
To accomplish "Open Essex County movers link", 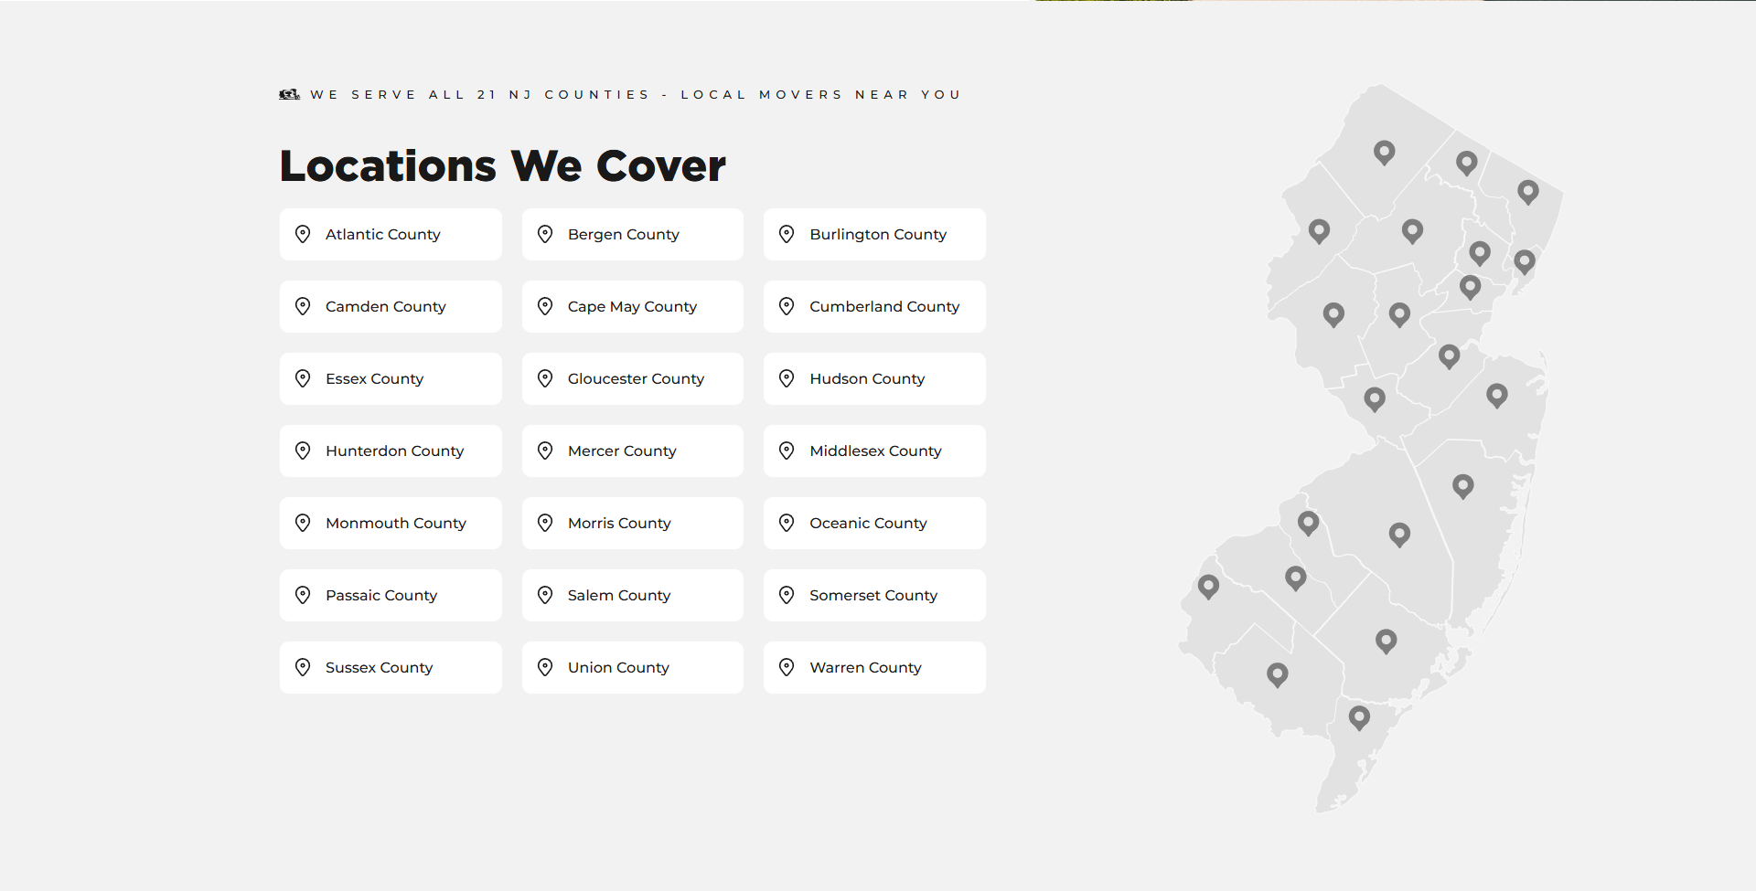I will coord(391,378).
